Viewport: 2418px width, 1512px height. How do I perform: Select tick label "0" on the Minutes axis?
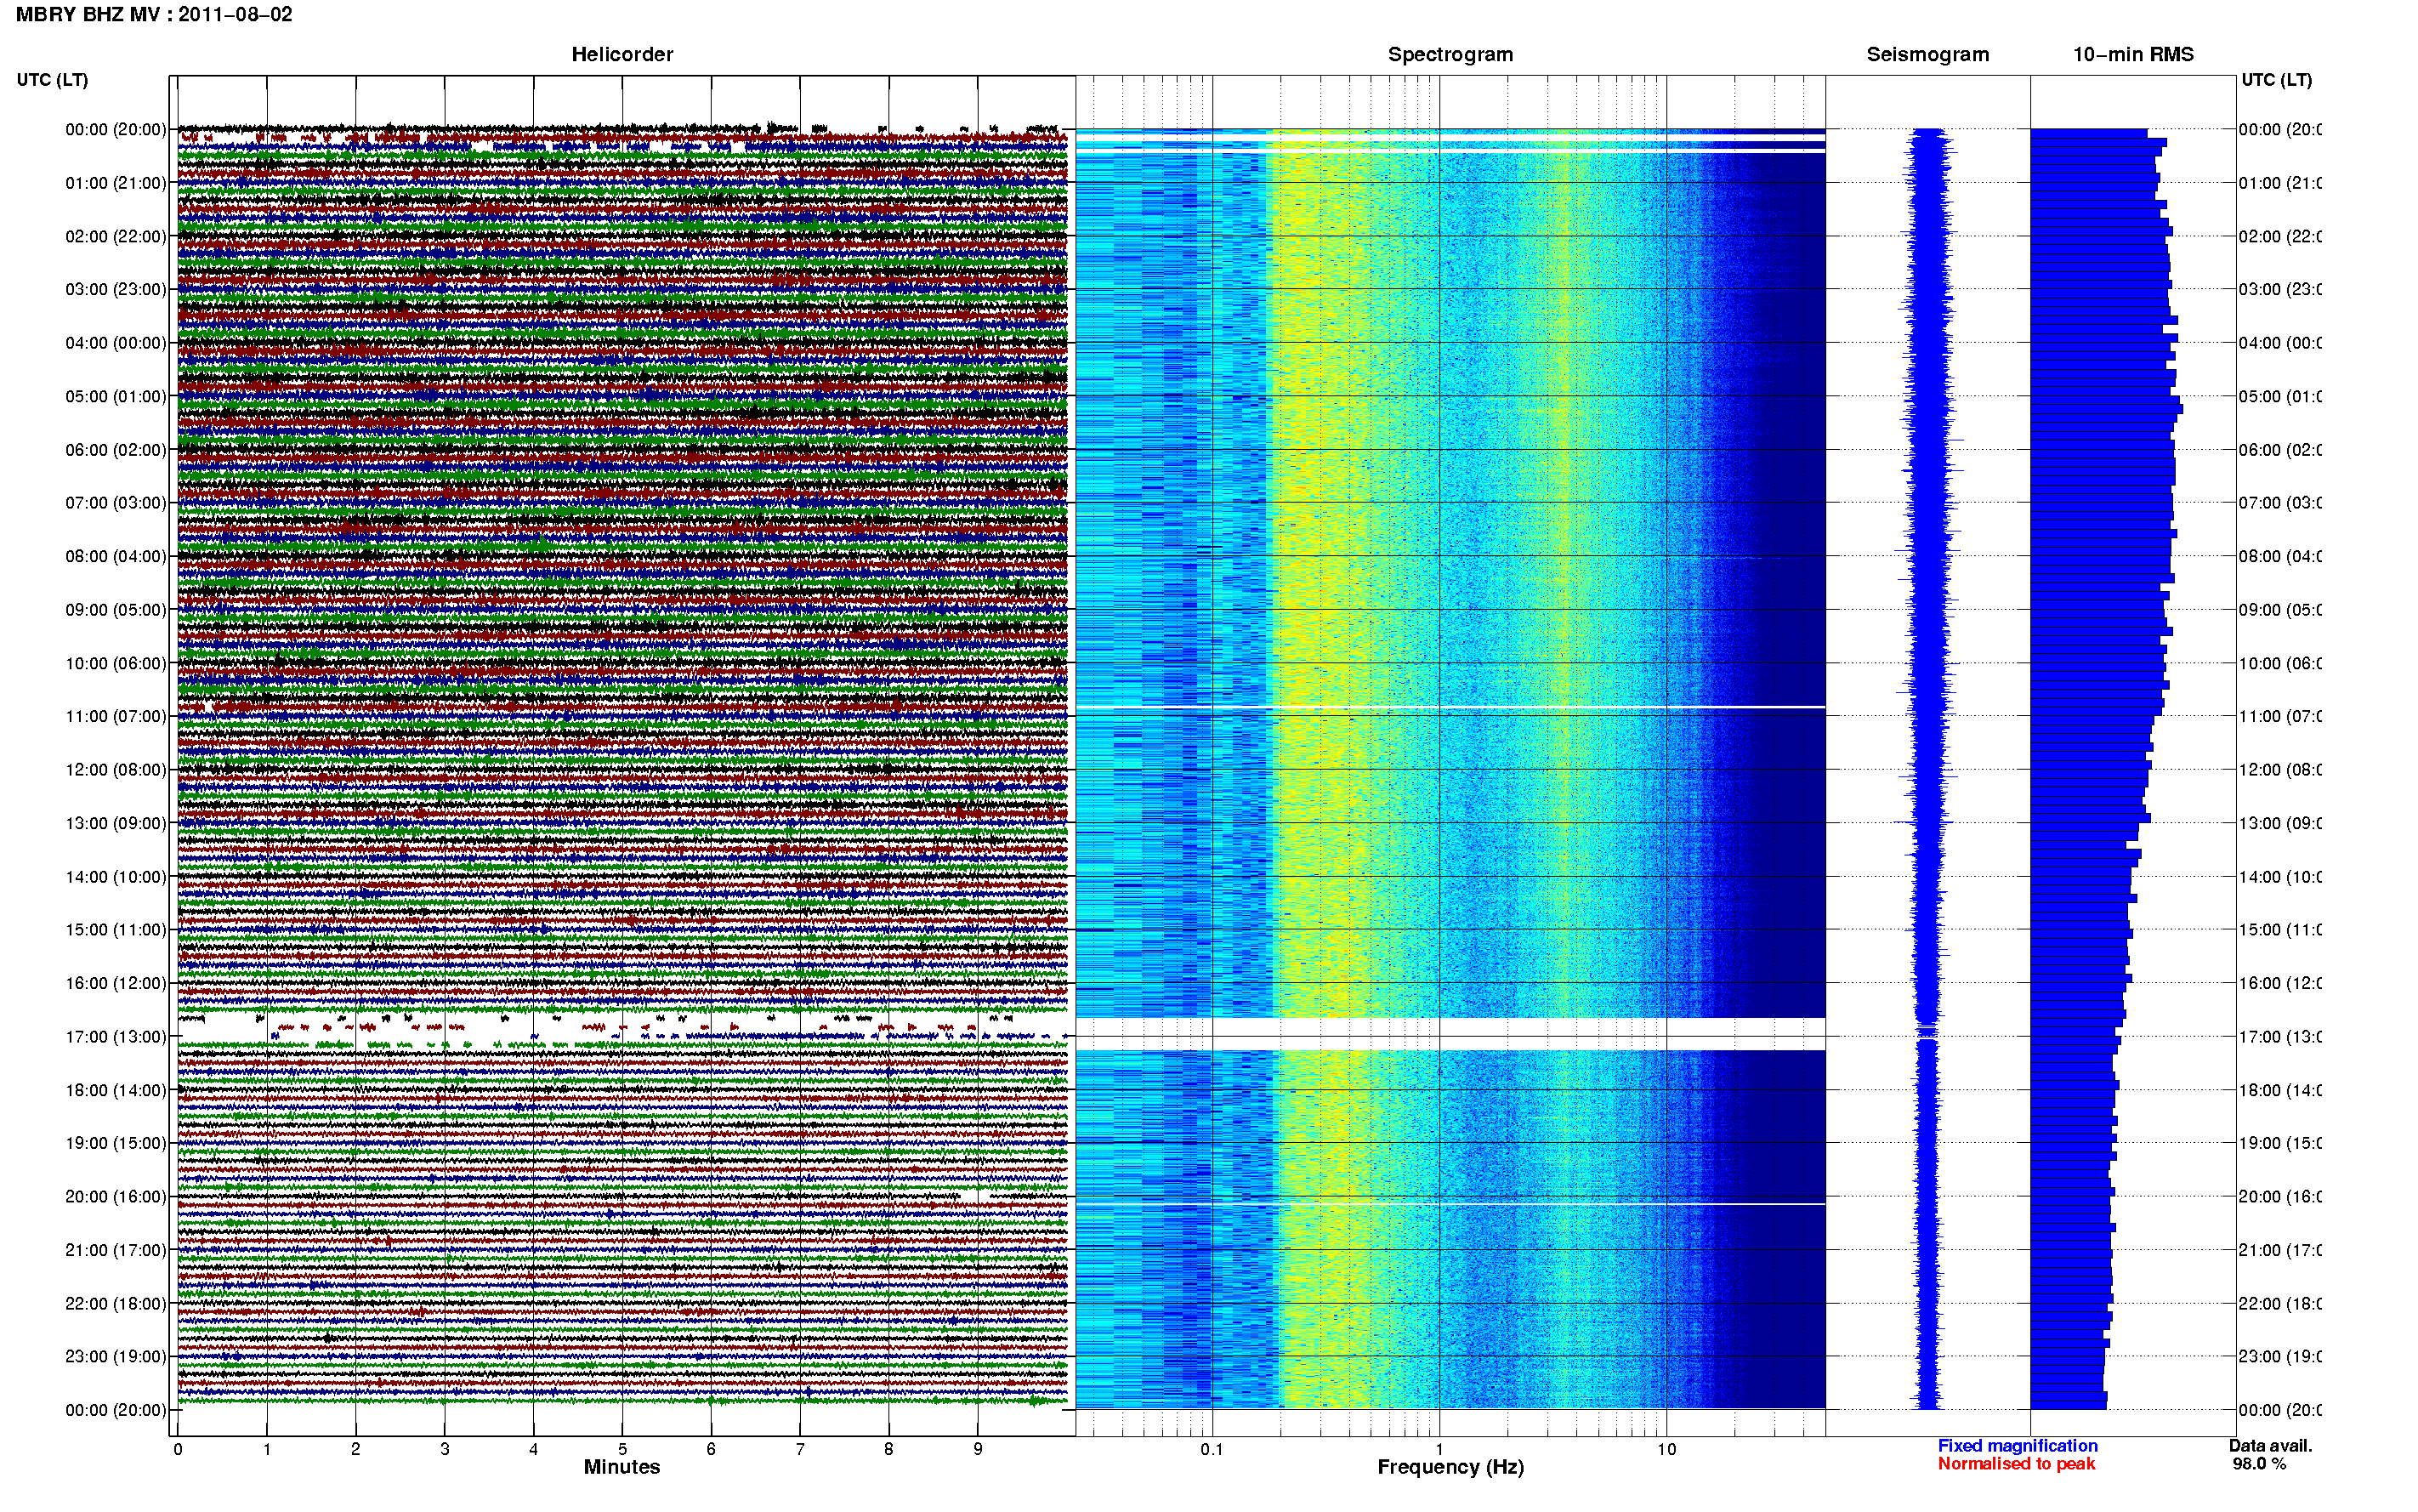[178, 1449]
